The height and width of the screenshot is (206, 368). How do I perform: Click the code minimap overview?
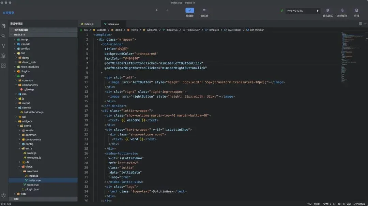coord(353,58)
